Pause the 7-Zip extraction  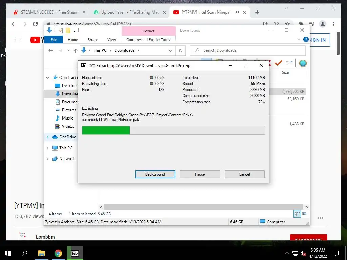[200, 174]
